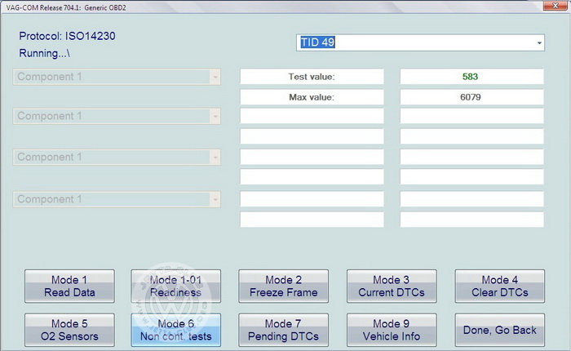Select the test value 583

tap(472, 77)
